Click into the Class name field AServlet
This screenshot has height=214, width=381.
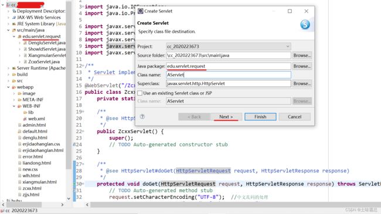tap(229, 75)
